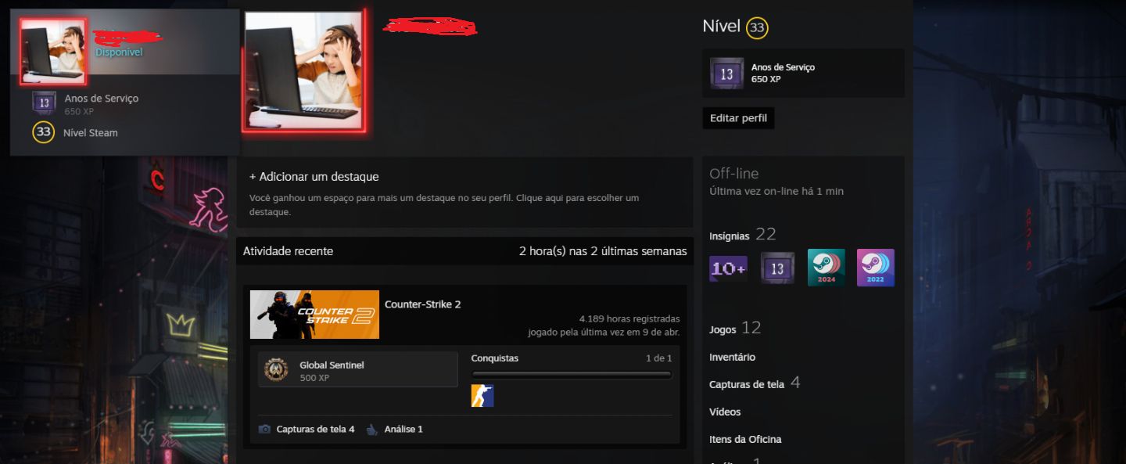Viewport: 1126px width, 464px height.
Task: Open Capturas de tela in the right sidebar
Action: [x=747, y=384]
